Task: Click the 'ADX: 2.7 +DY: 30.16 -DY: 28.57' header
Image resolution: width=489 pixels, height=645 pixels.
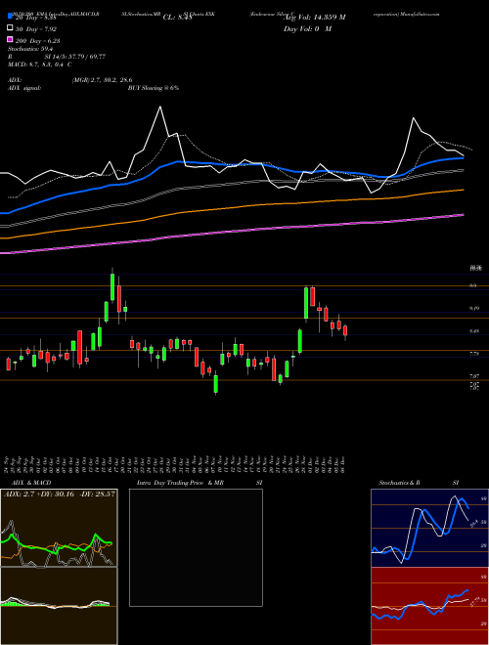Action: [x=60, y=494]
